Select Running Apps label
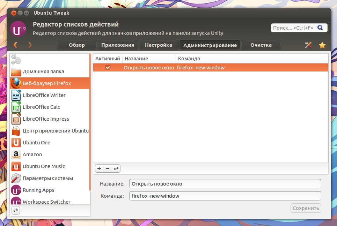 38,190
